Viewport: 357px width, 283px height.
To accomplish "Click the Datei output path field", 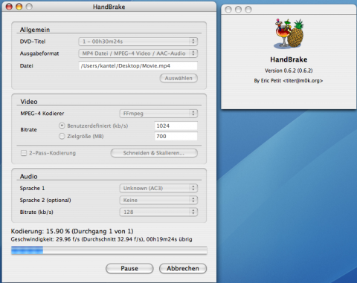I will point(138,65).
